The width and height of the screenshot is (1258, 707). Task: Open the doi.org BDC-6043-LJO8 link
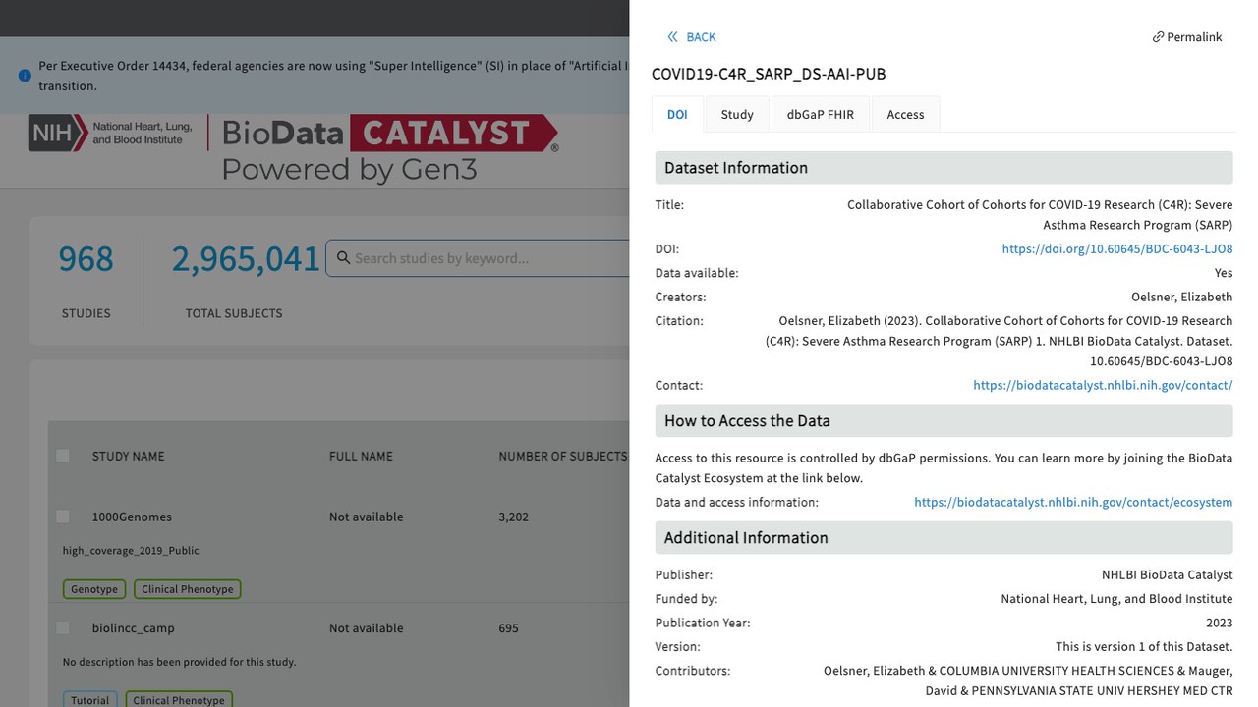tap(1117, 249)
